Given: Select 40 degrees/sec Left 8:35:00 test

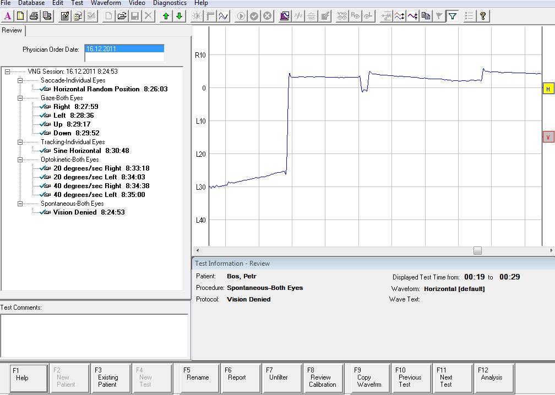Looking at the screenshot, I should (99, 195).
